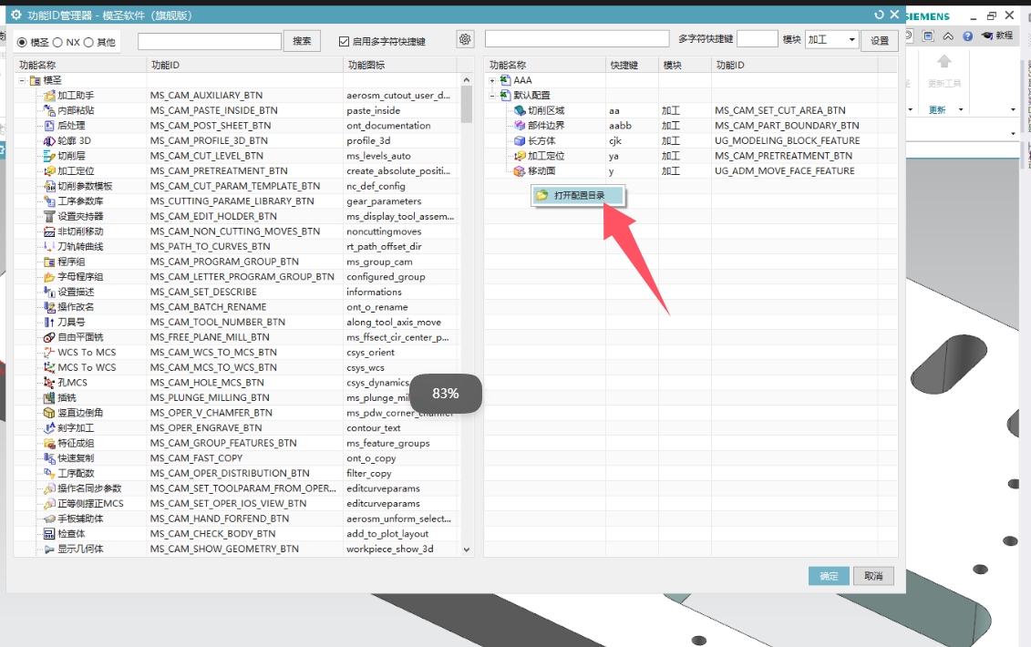Select the 加工定位 row in 默认配置
1031x647 pixels.
(690, 156)
